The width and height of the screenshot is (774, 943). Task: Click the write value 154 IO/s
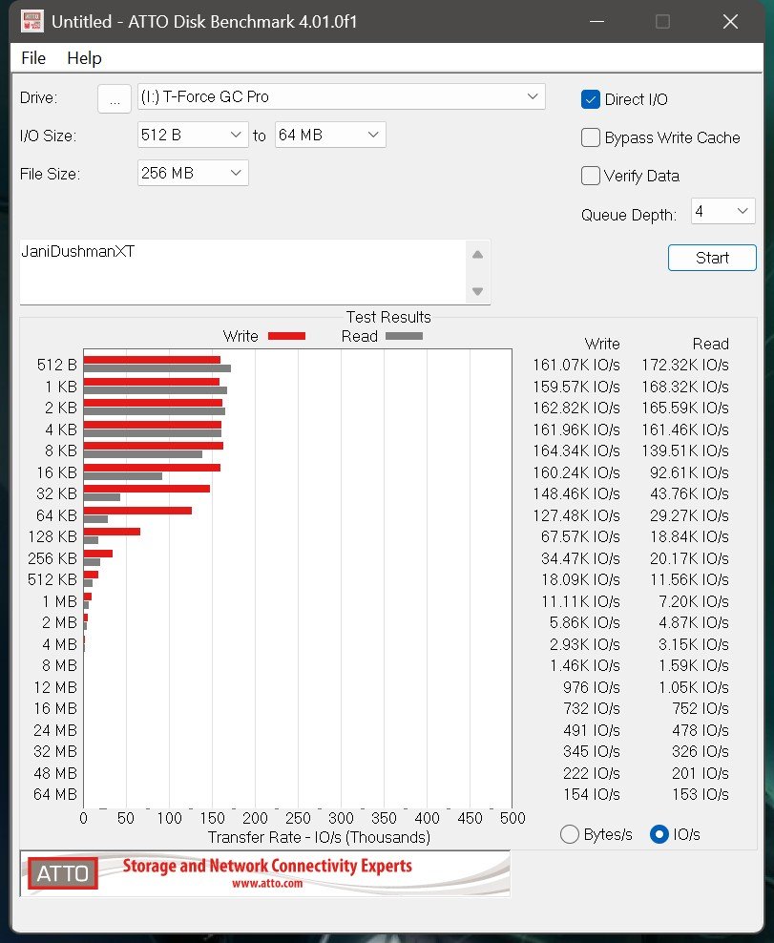pos(592,794)
